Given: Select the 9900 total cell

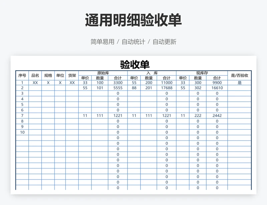Looking at the screenshot, I should (x=217, y=83).
